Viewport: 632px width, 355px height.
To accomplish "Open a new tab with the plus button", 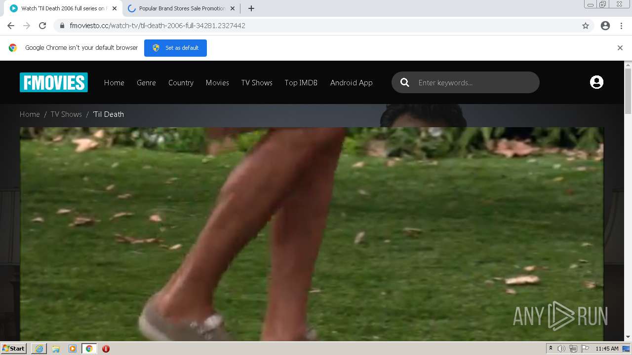I will coord(251,8).
